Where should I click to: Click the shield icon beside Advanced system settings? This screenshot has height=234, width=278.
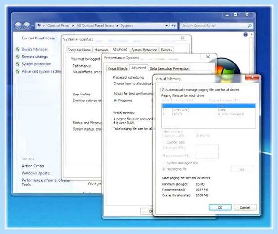[x=18, y=71]
